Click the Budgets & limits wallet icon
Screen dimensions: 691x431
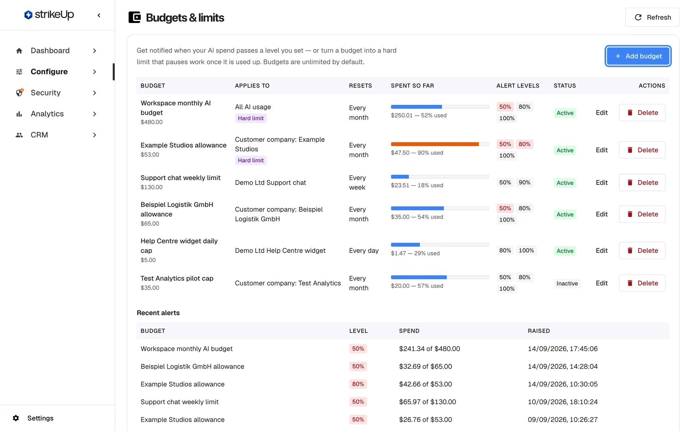point(134,17)
